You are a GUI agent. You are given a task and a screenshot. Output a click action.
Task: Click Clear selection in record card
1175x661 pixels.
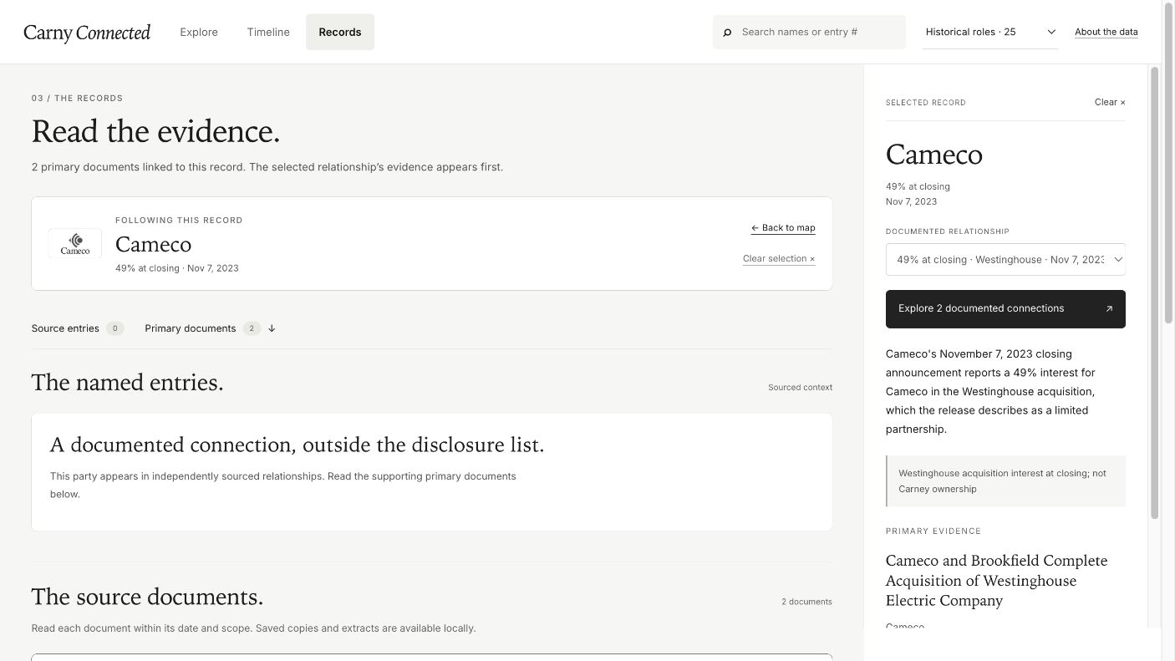click(779, 259)
